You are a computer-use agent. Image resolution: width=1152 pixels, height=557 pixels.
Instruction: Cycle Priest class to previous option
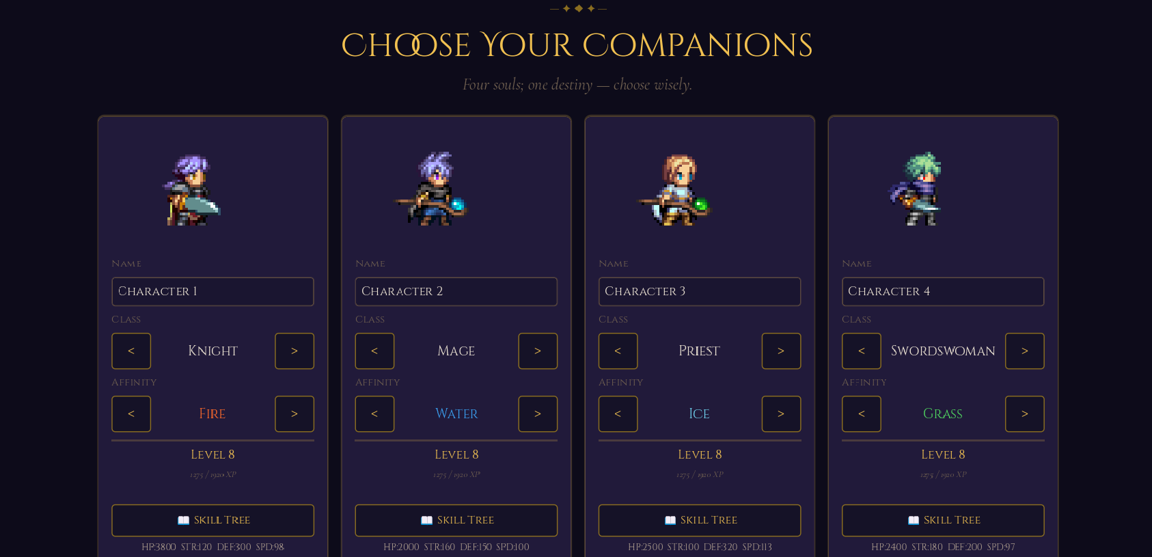pyautogui.click(x=618, y=351)
